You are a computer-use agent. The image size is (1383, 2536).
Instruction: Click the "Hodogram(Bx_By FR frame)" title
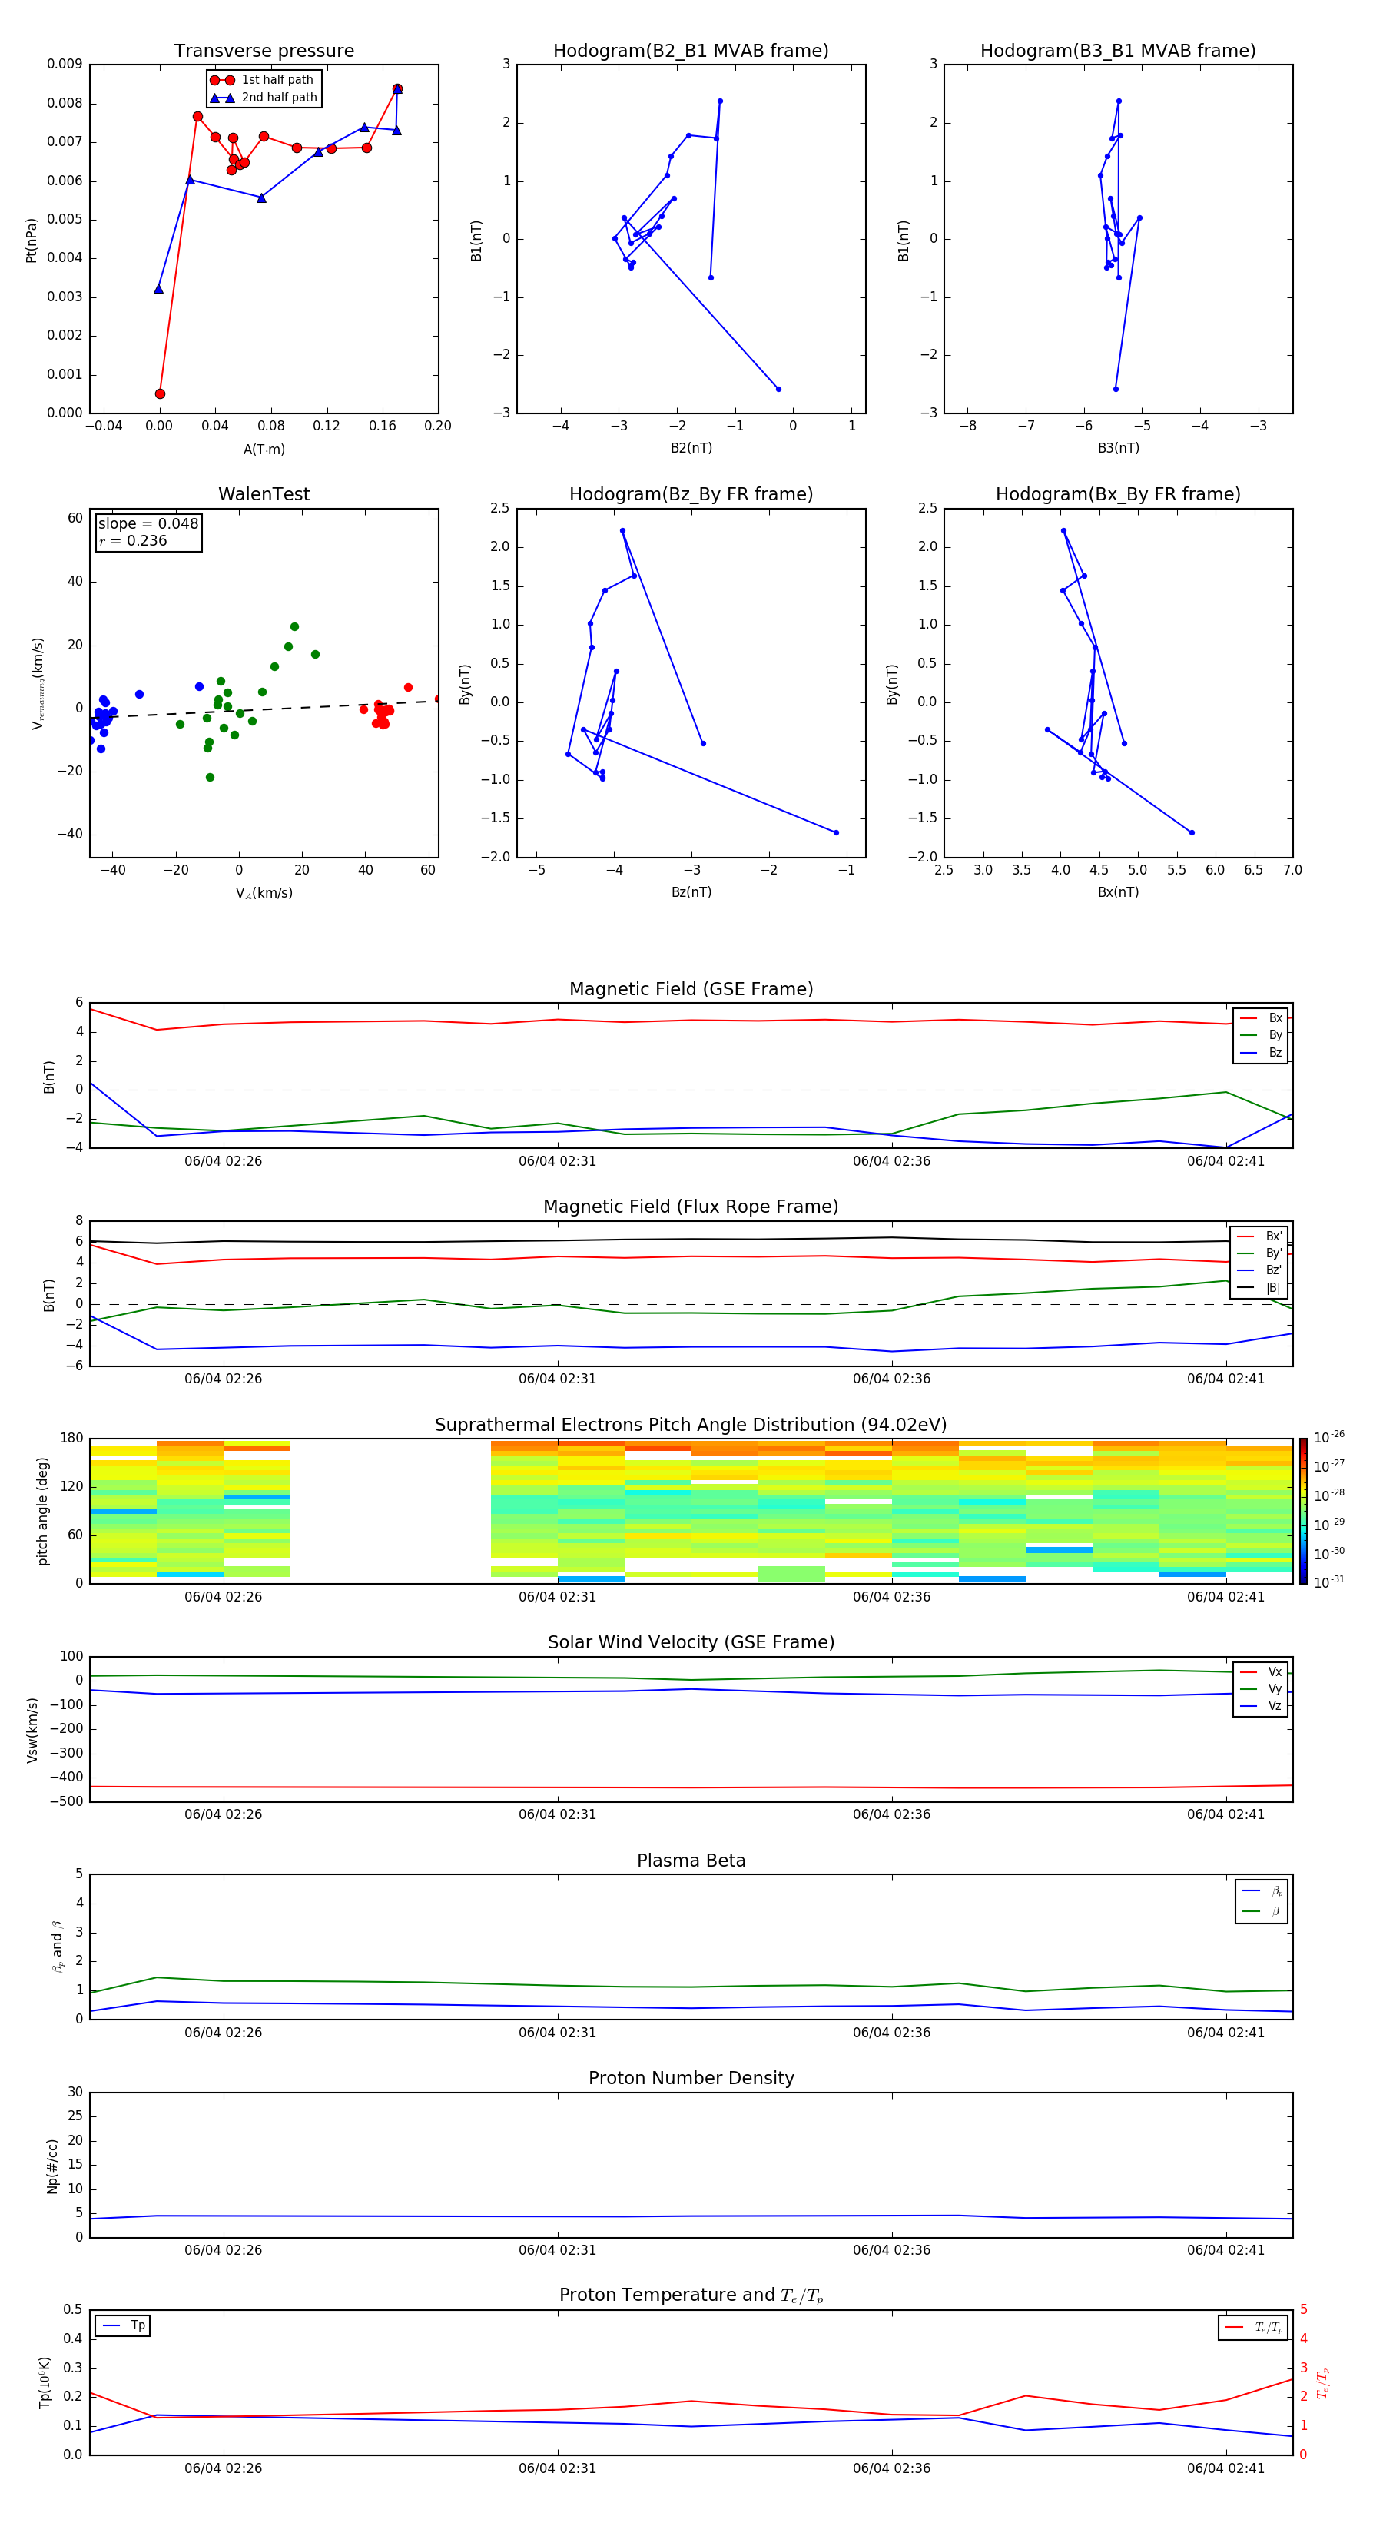(1117, 494)
